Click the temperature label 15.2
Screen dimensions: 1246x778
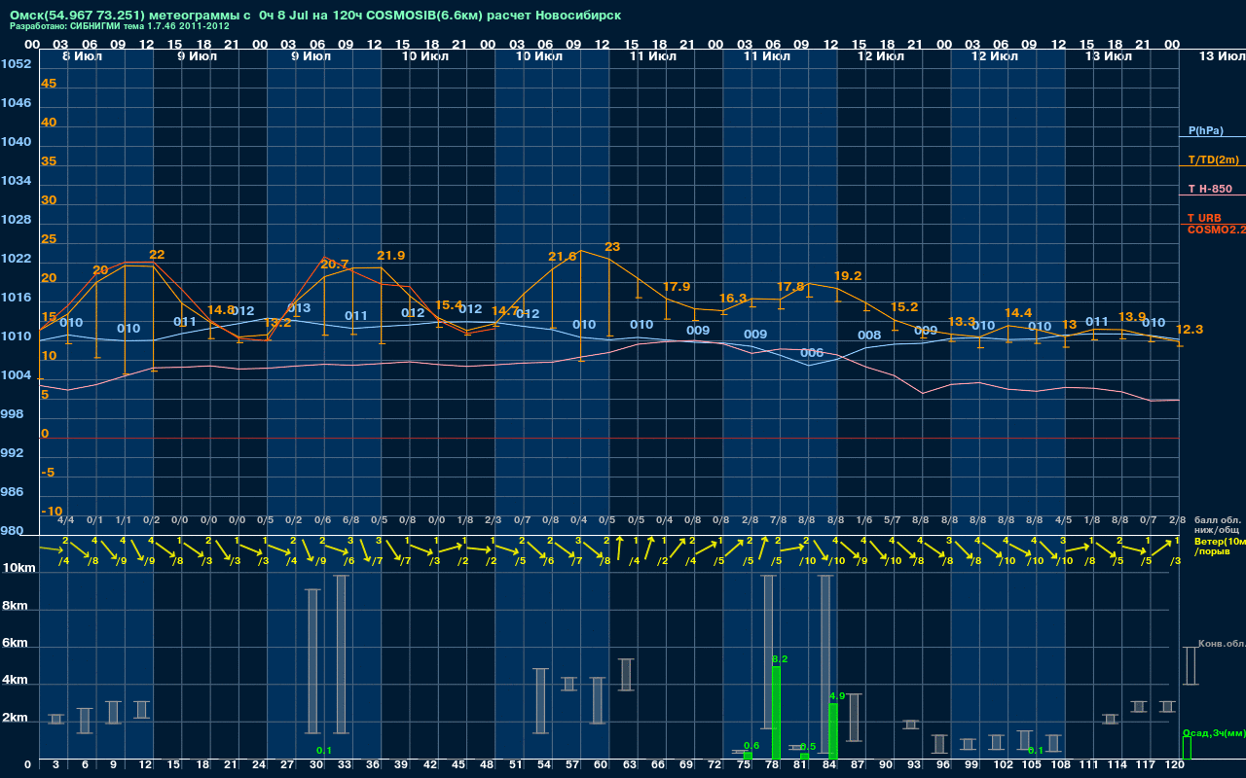coord(904,307)
